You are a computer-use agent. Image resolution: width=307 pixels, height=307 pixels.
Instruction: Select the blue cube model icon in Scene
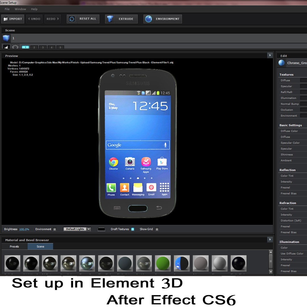[6, 38]
